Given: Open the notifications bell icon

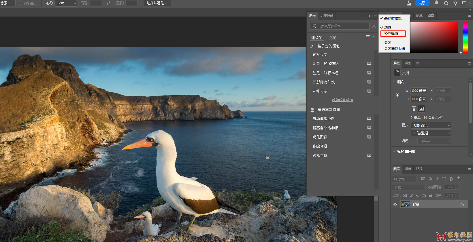Looking at the screenshot, I should point(437,3).
